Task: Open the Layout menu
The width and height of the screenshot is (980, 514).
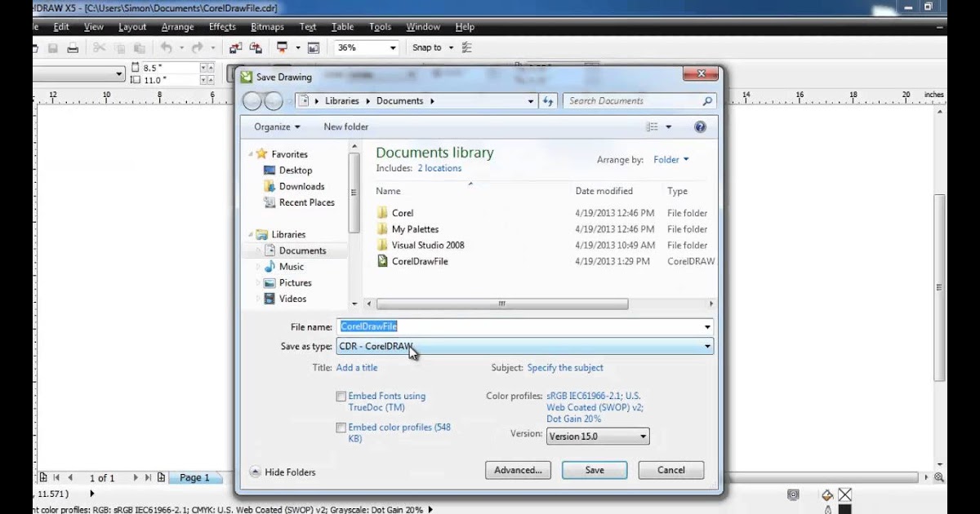Action: tap(132, 27)
